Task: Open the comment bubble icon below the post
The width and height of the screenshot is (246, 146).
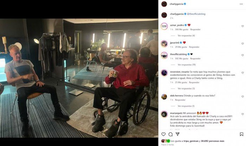Action: pos(170,134)
